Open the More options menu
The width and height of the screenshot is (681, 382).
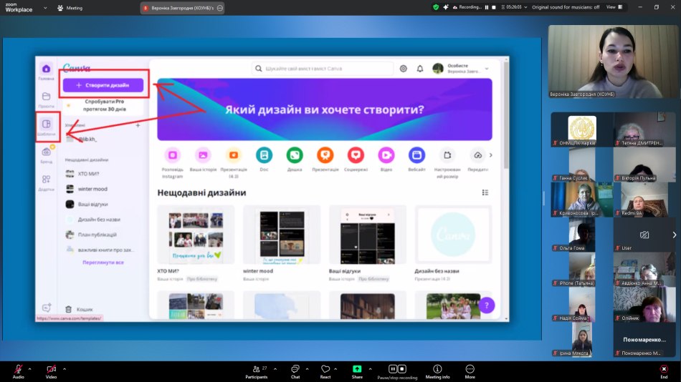click(470, 370)
